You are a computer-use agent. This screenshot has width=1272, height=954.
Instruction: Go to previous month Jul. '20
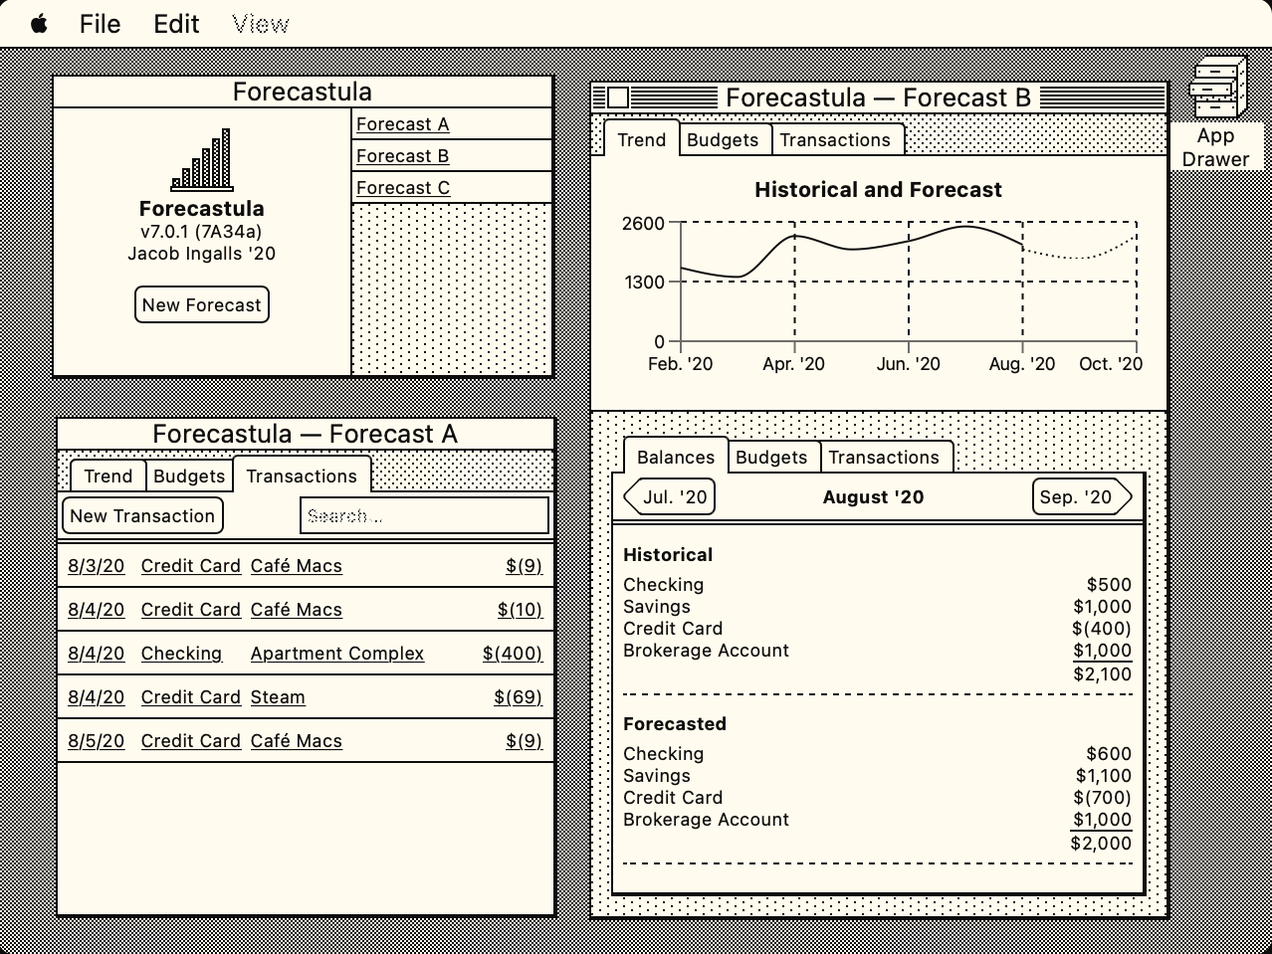click(x=669, y=497)
